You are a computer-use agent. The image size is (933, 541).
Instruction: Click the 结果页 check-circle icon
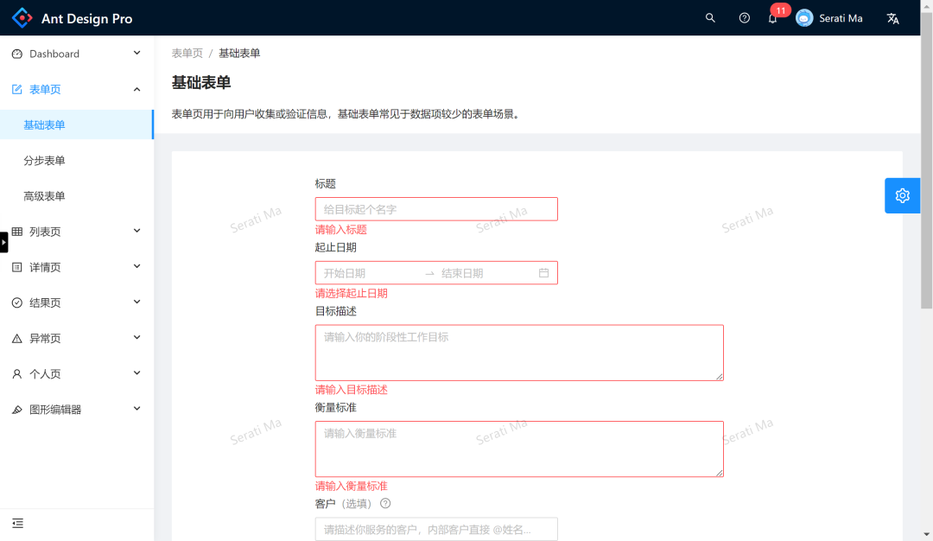click(x=17, y=303)
